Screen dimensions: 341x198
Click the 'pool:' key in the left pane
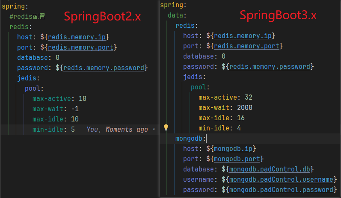(34, 89)
